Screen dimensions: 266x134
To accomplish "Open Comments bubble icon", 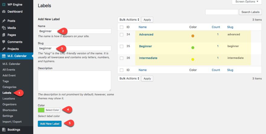I will click(x=4, y=42).
